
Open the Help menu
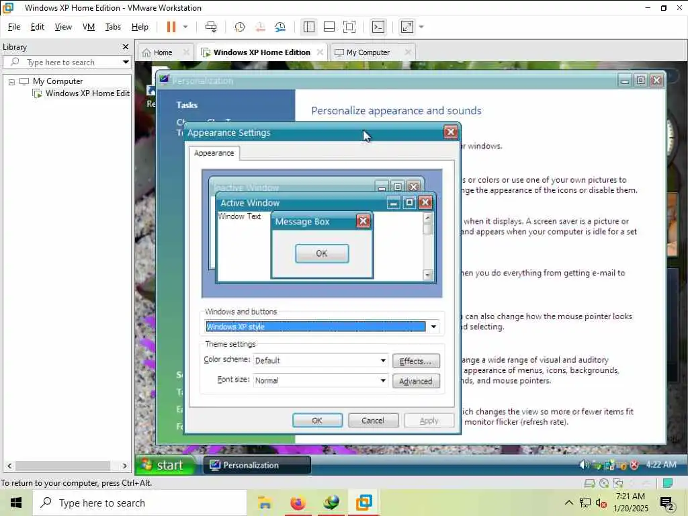(x=140, y=27)
